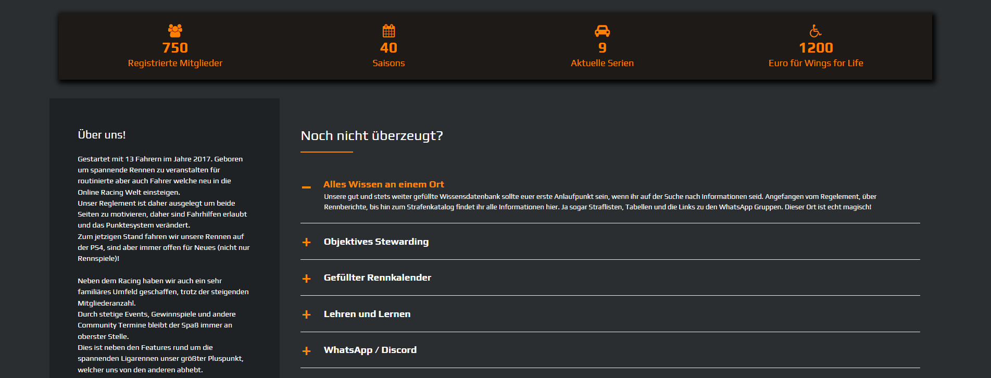
Task: Expand the Gefüllter Rennkalender section title
Action: coord(377,278)
